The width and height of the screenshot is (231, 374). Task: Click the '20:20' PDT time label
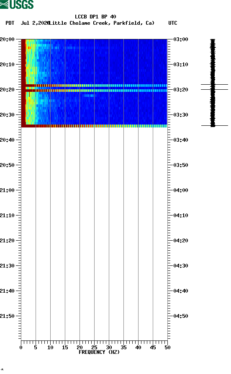tap(7, 90)
